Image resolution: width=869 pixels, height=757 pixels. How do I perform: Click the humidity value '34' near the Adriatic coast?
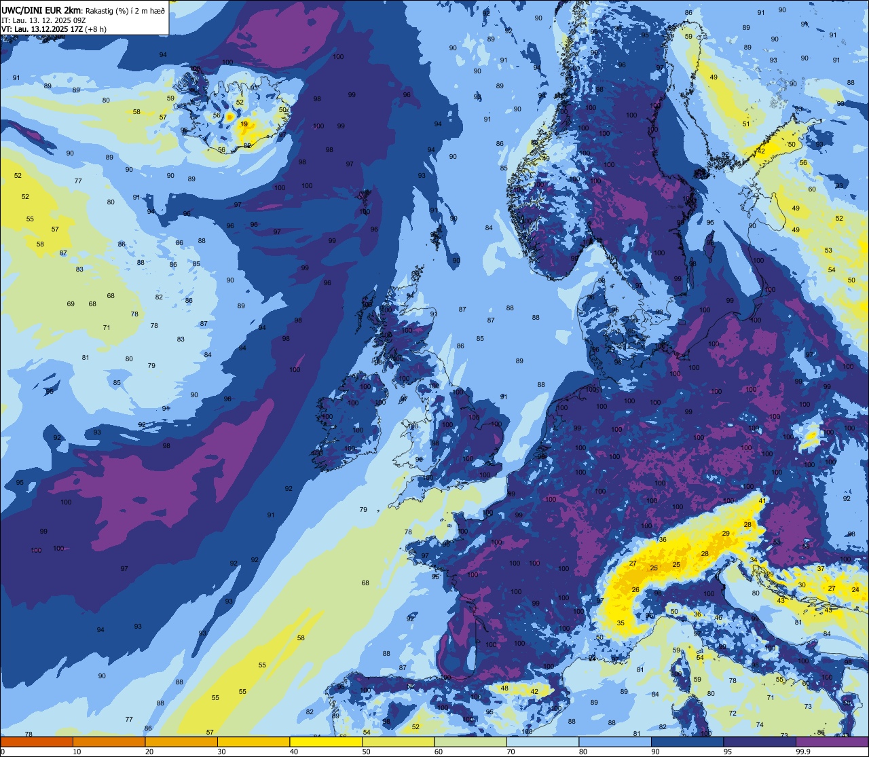tap(754, 560)
